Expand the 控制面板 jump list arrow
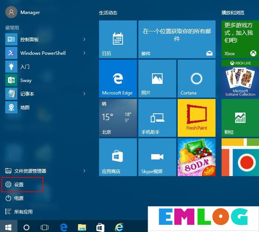The height and width of the screenshot is (232, 259). (84, 39)
